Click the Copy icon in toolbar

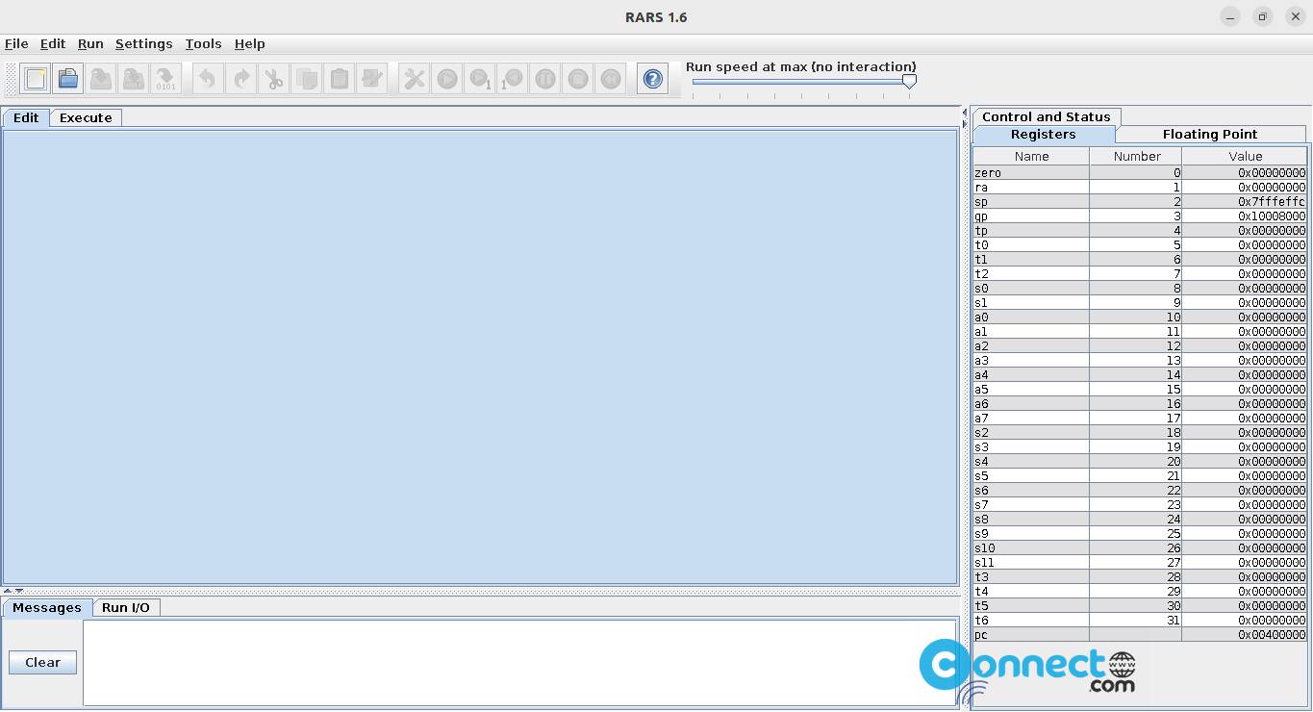point(307,79)
